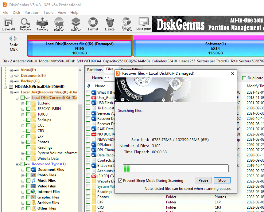Click the green scan progress bar
The image size is (264, 212).
point(176,168)
